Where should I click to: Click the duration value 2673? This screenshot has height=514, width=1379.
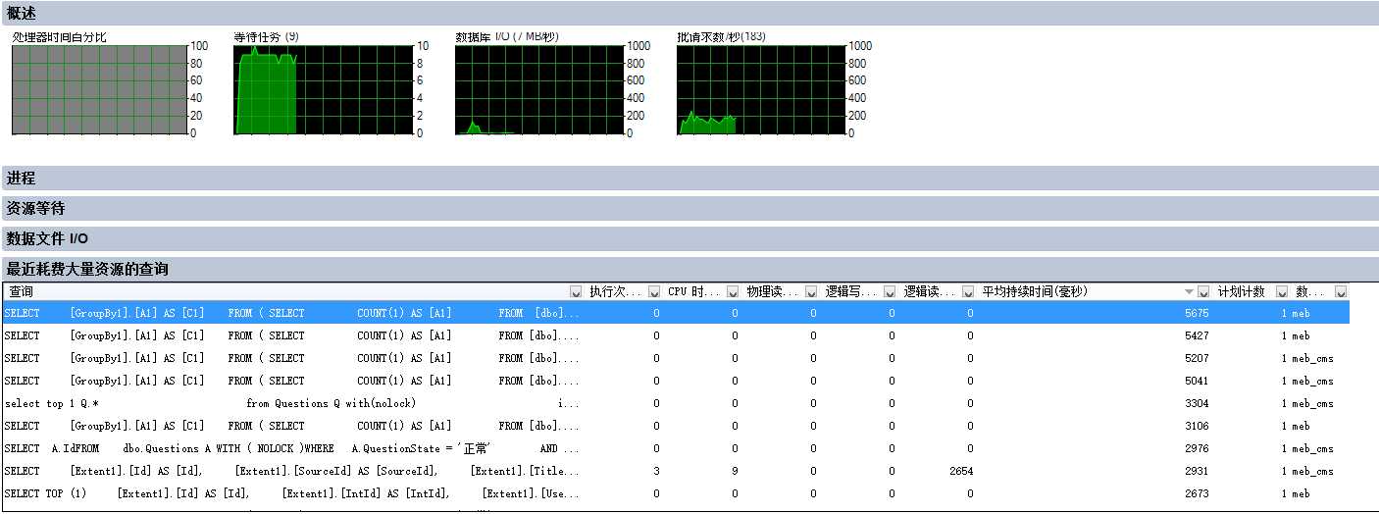1197,493
